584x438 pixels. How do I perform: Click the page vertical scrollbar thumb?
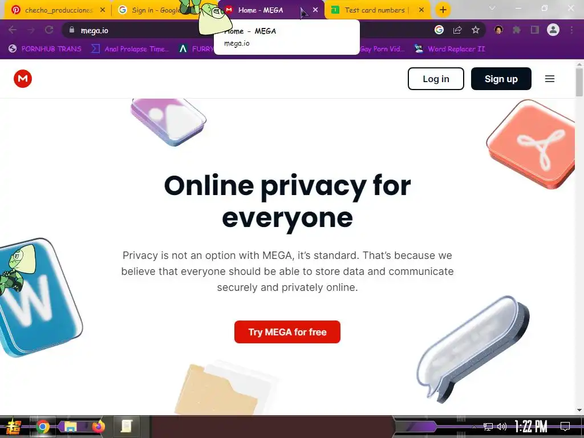tap(579, 82)
